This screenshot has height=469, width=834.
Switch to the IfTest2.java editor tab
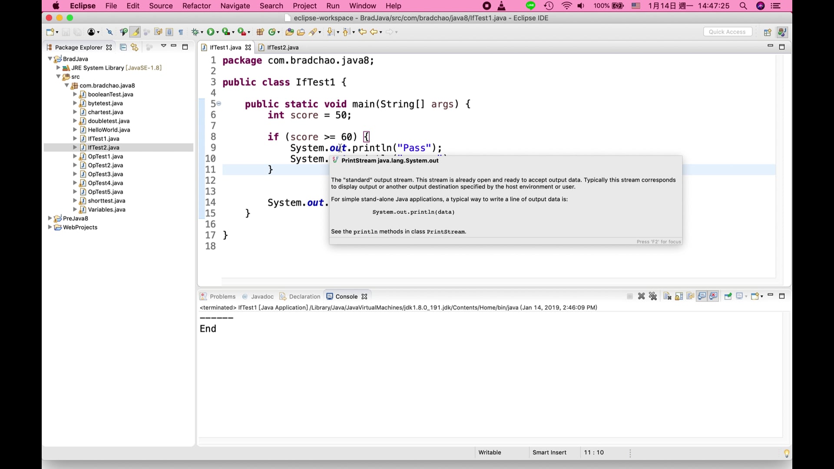[x=282, y=47]
